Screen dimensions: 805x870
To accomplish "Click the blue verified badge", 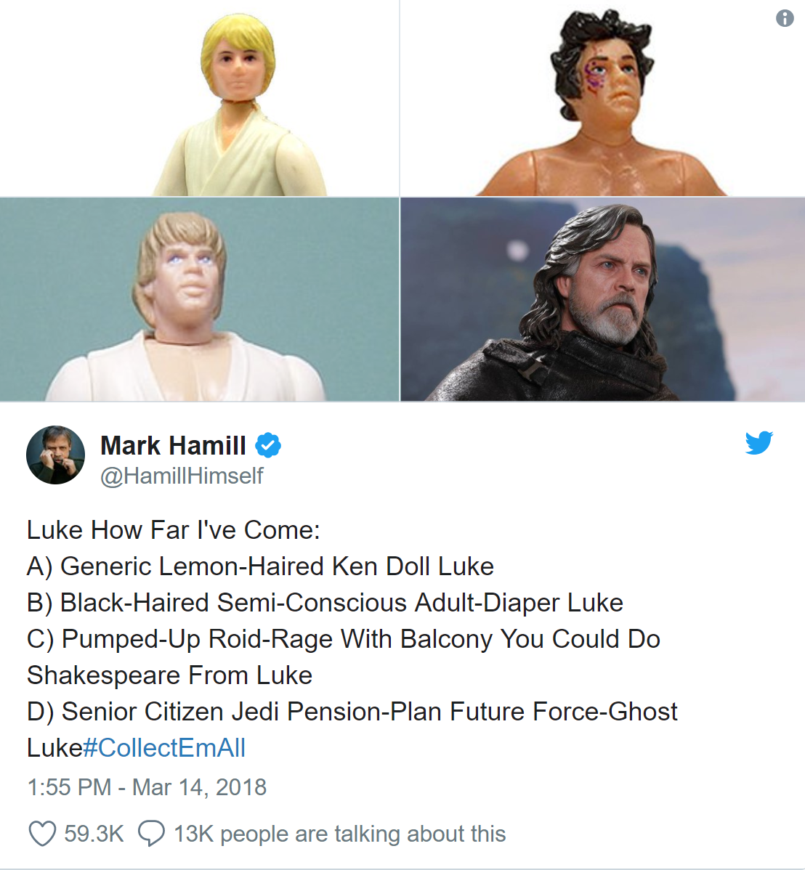I will tap(268, 445).
